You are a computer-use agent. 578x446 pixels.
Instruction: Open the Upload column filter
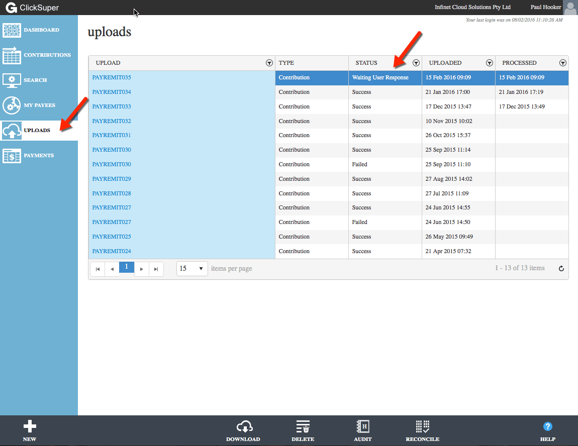[269, 63]
